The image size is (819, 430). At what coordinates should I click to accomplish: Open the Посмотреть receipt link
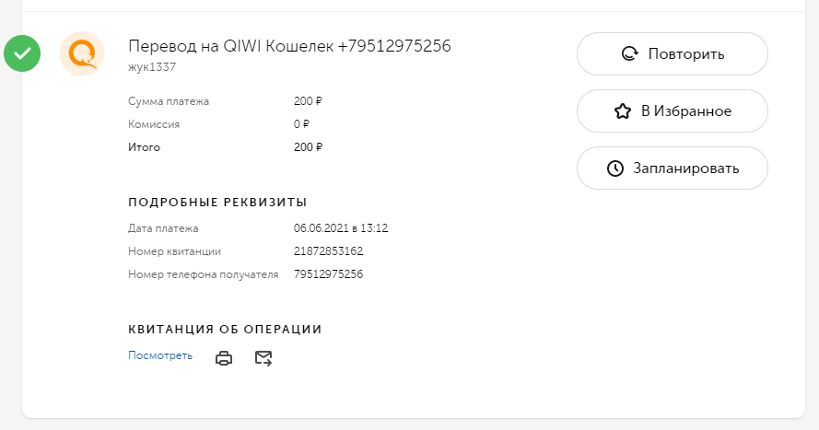coord(160,355)
